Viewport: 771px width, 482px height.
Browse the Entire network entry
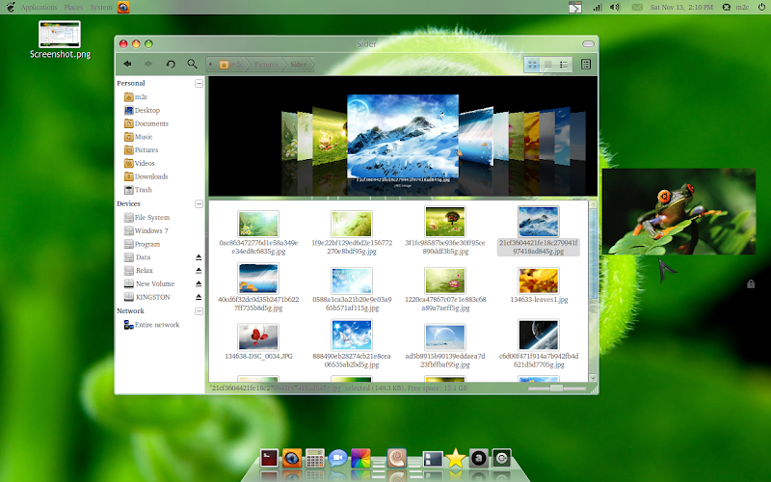151,325
